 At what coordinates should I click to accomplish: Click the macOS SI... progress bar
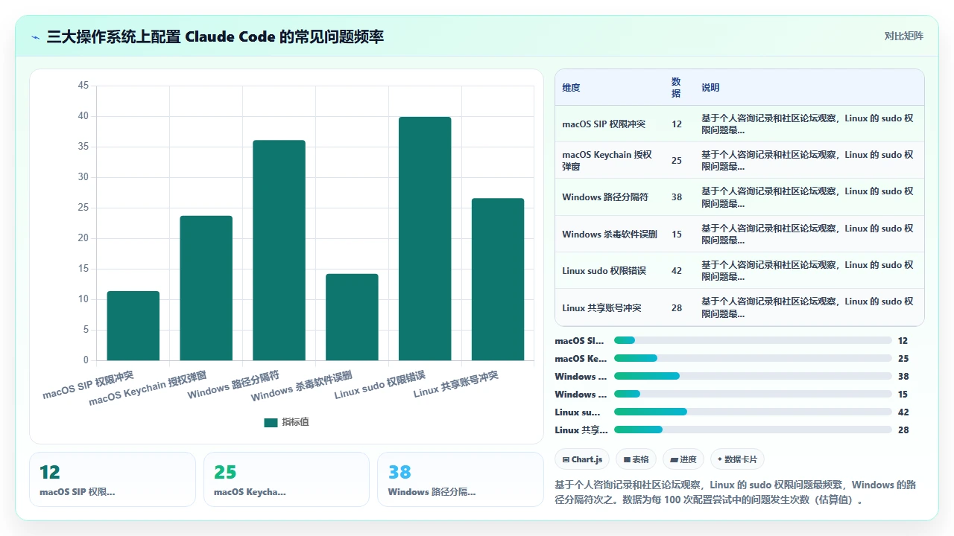(753, 340)
